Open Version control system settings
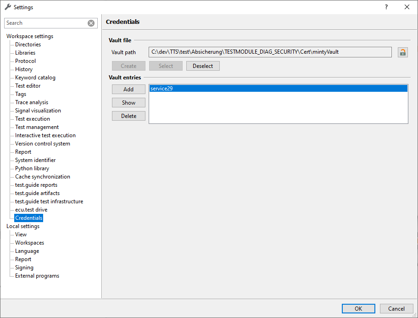Screen dimensions: 418x318 tap(43, 144)
